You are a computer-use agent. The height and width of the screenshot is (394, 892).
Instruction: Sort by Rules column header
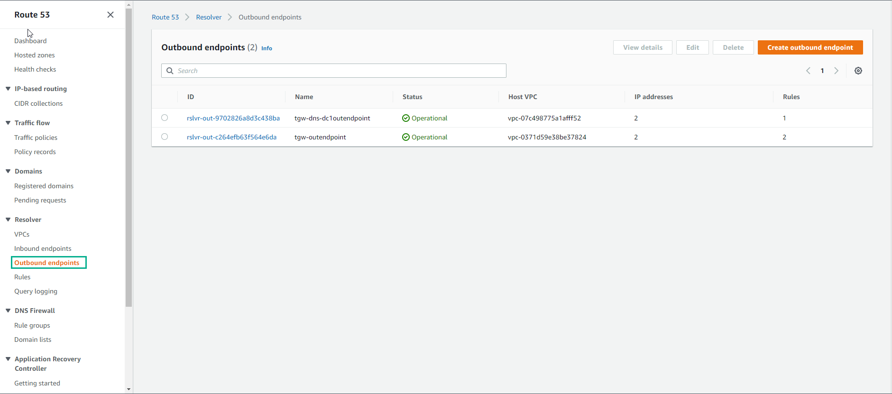tap(791, 97)
